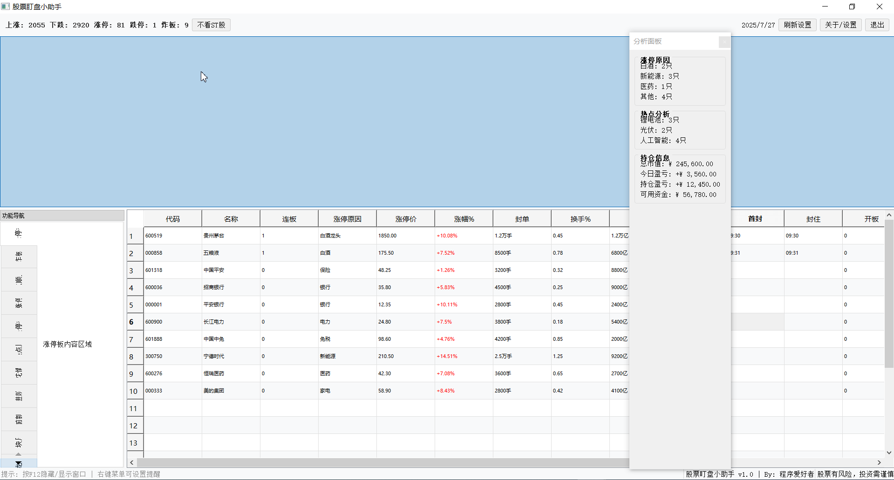The height and width of the screenshot is (480, 894).
Task: Click the 五粮液 name cell
Action: [231, 253]
